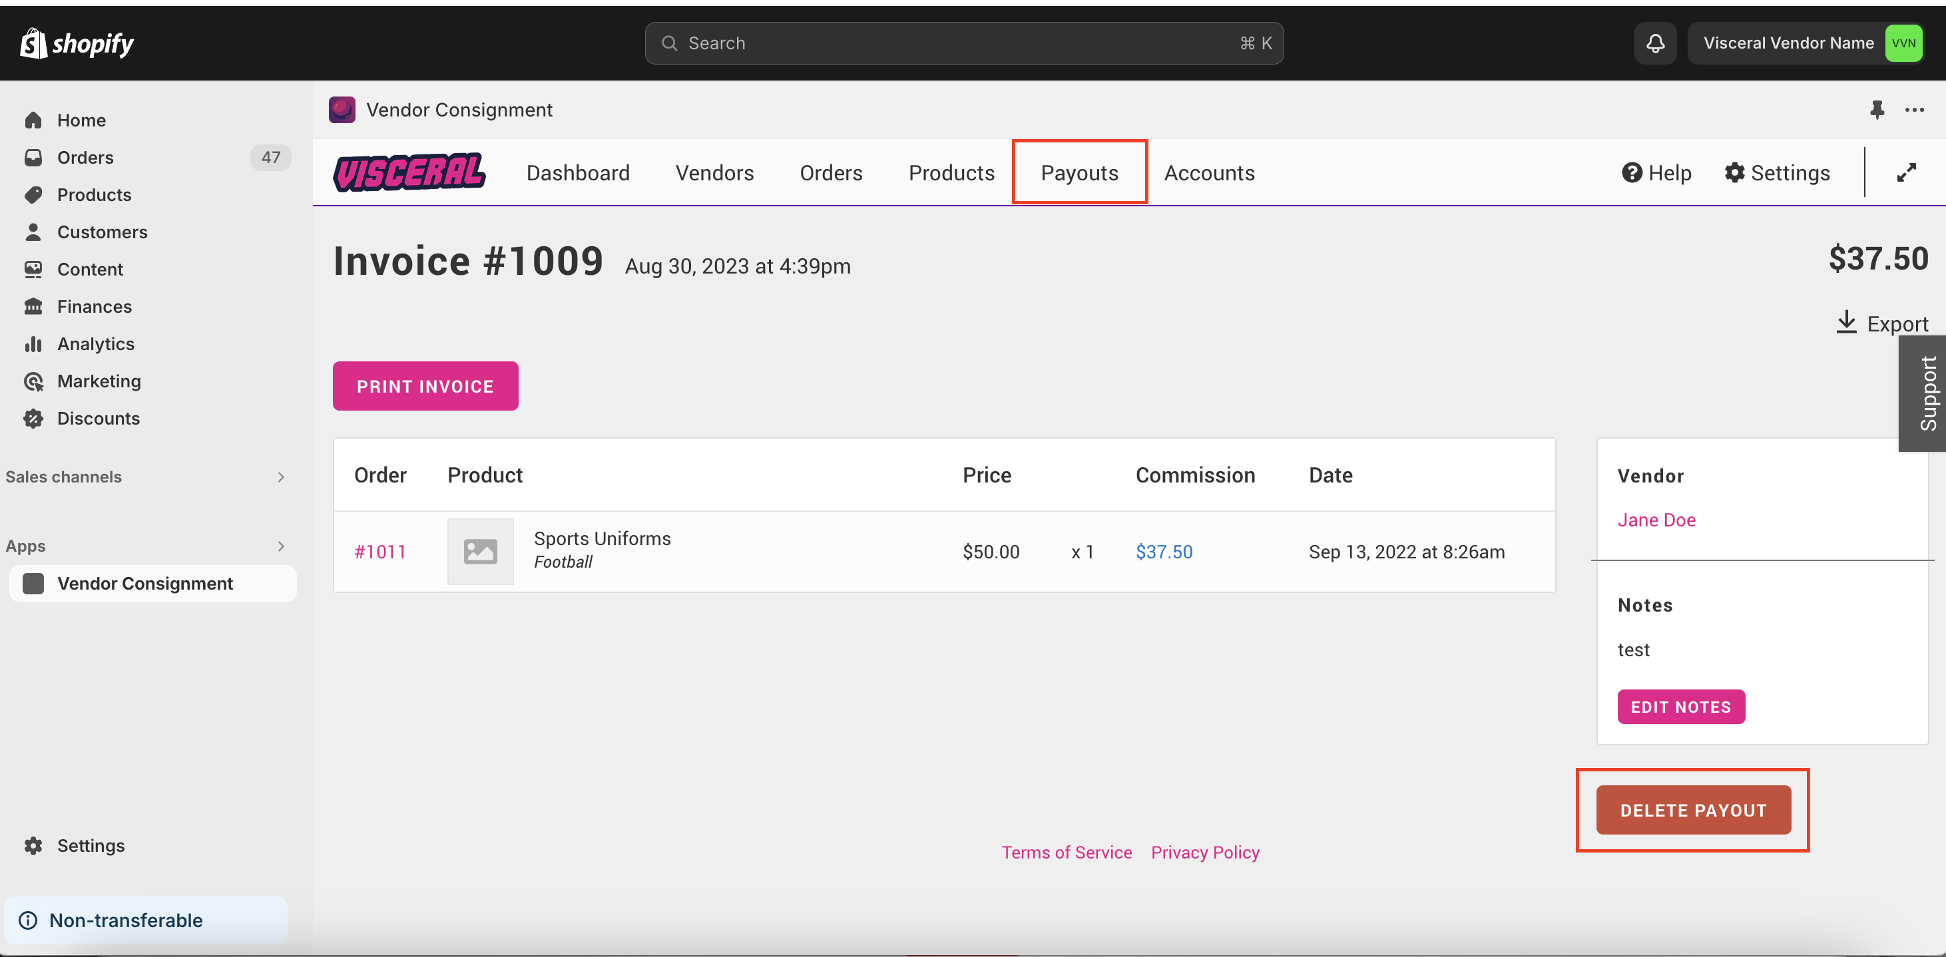Click the Delete Payout button

click(x=1692, y=810)
